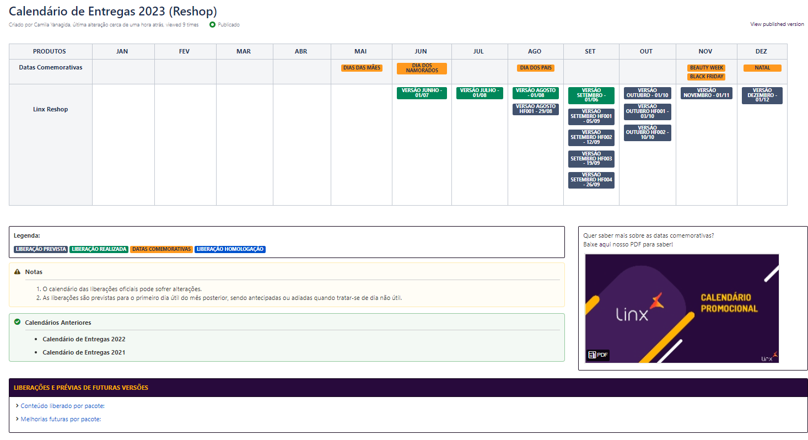Viewport: 808px width, 440px height.
Task: Click the LIBERAÇÃO REALIZADA legend tag
Action: click(x=99, y=249)
